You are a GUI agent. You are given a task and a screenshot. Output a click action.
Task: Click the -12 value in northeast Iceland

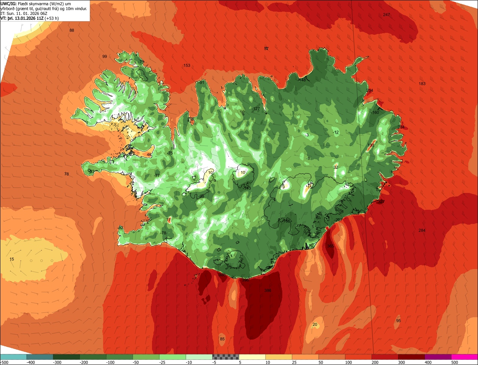coord(336,132)
